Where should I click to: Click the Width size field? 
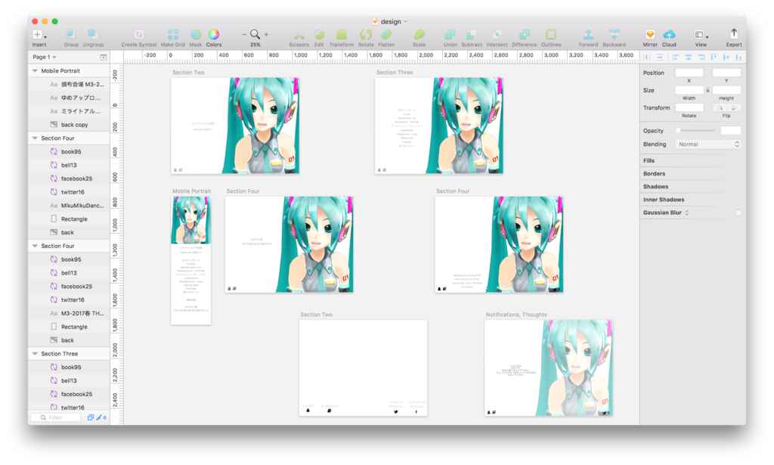click(689, 90)
